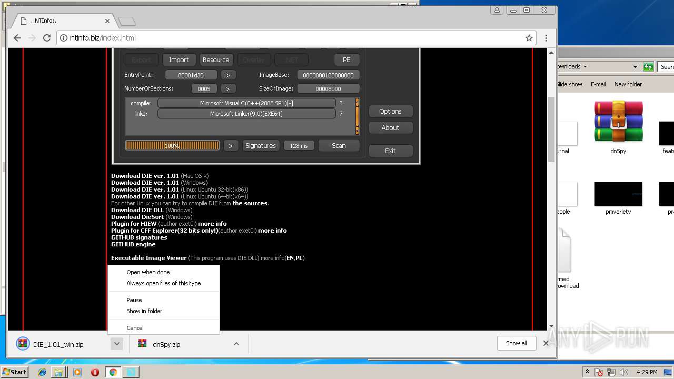Viewport: 674px width, 379px height.
Task: Download DIE for Linux Ubuntu 32-bit
Action: pos(145,189)
